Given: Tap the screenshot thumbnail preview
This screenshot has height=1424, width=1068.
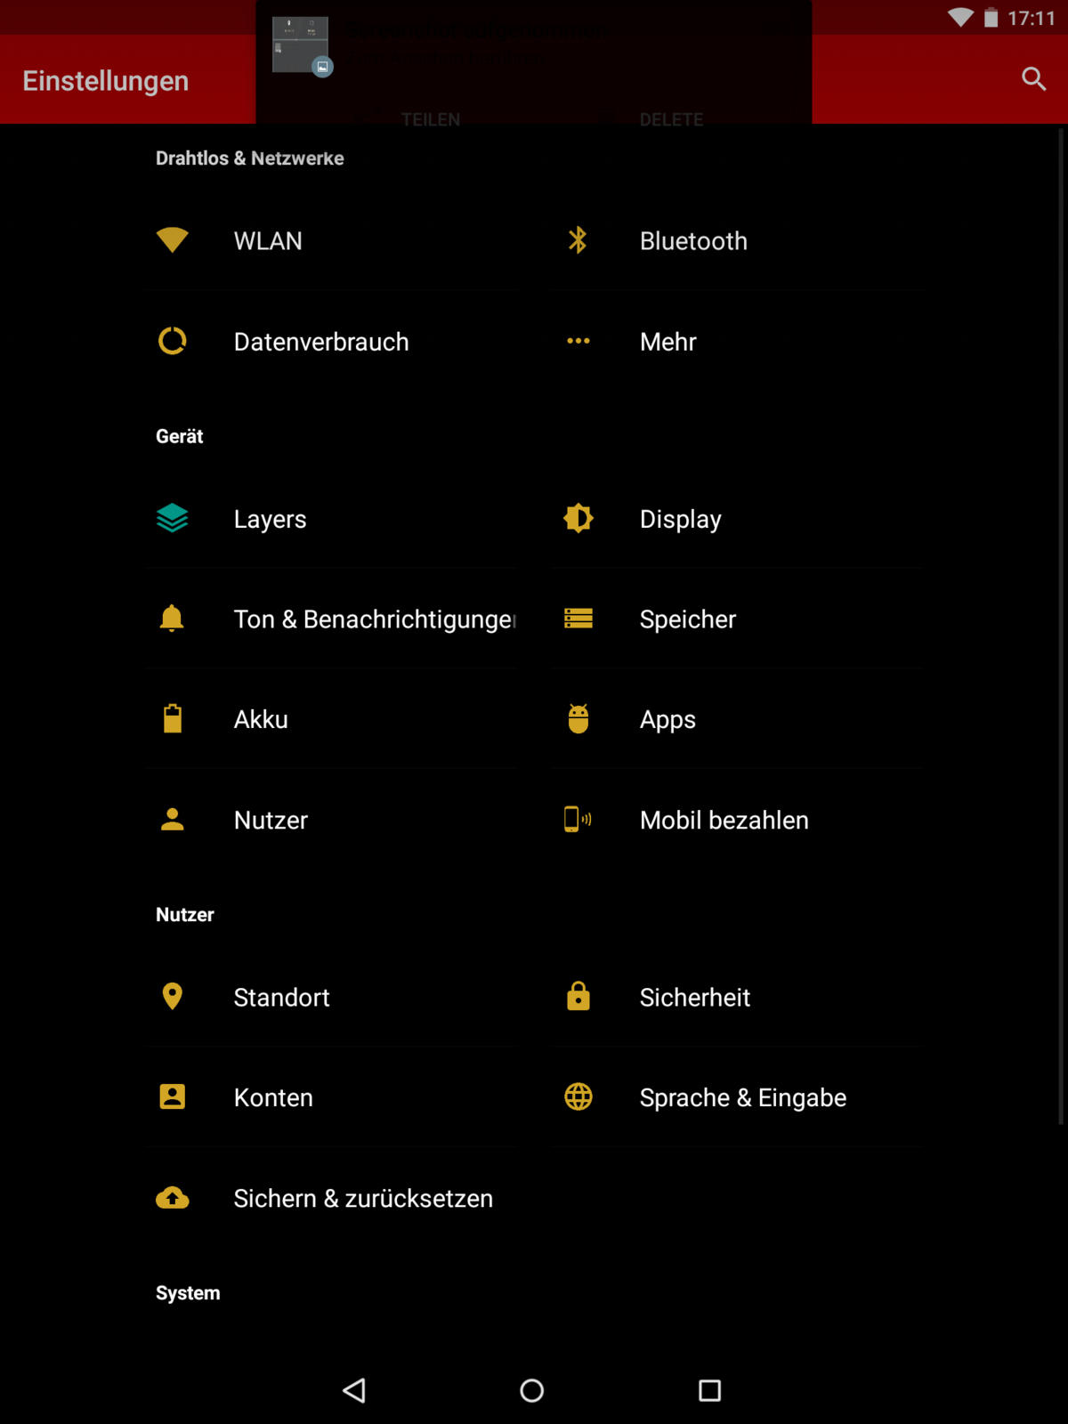Looking at the screenshot, I should 301,44.
